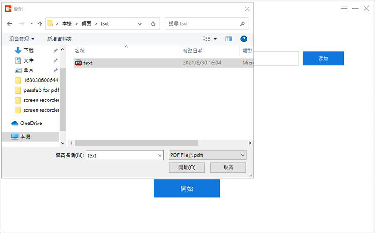Click the hamburger menu icon of the app
Viewport: 375px width, 233px height.
344,9
